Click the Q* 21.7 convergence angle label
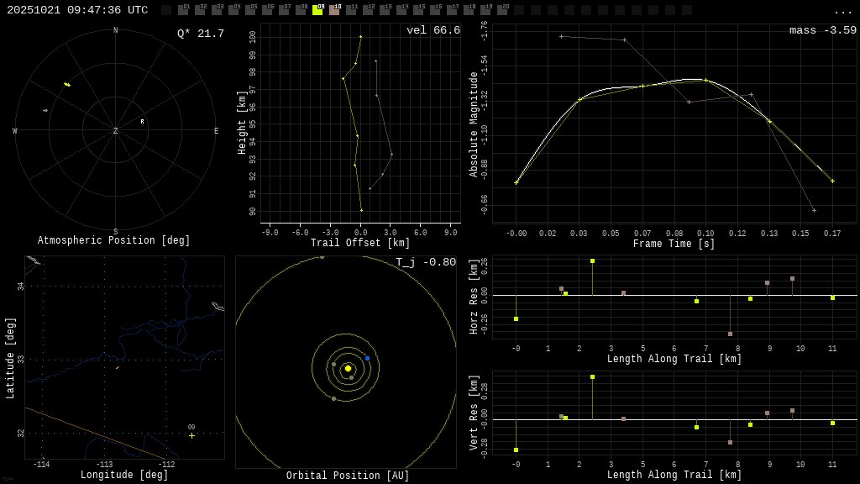Image resolution: width=860 pixels, height=484 pixels. click(200, 34)
